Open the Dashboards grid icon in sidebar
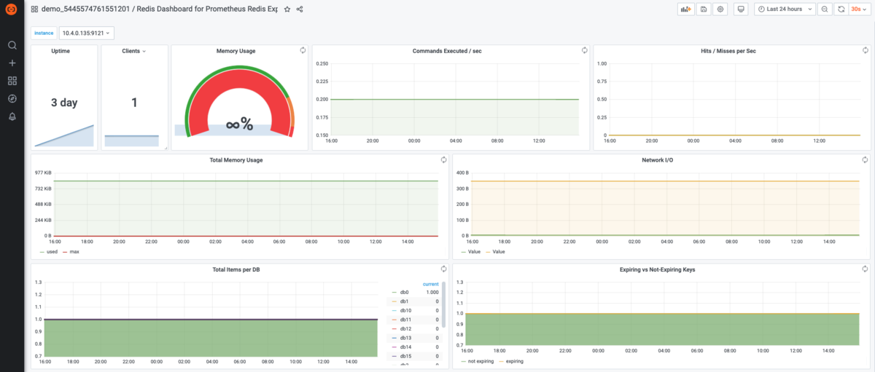 tap(12, 81)
